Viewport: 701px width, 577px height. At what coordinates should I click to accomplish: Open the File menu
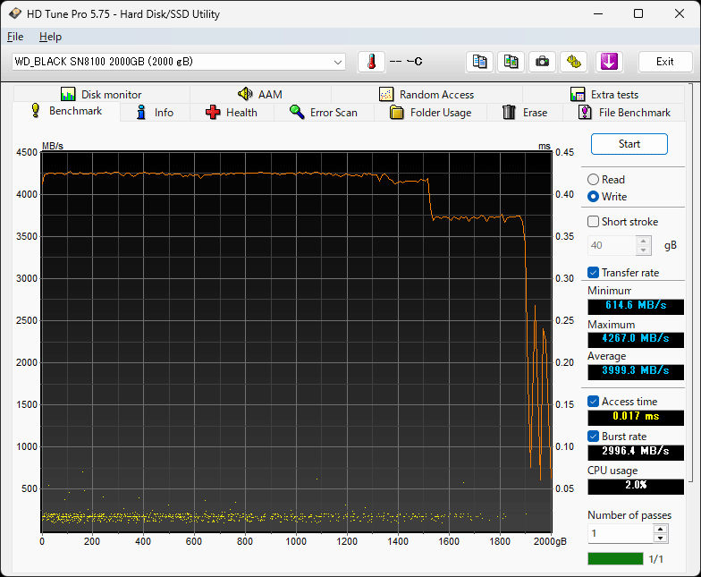click(x=15, y=37)
